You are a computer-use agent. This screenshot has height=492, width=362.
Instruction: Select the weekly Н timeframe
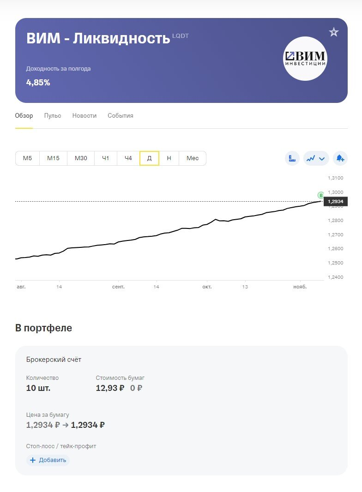(x=169, y=158)
